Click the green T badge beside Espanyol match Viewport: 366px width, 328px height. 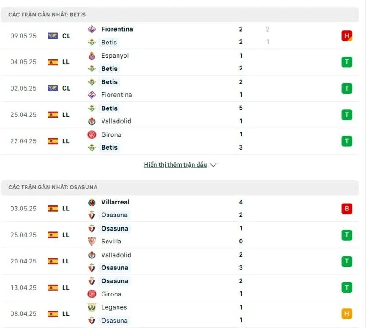pyautogui.click(x=347, y=62)
